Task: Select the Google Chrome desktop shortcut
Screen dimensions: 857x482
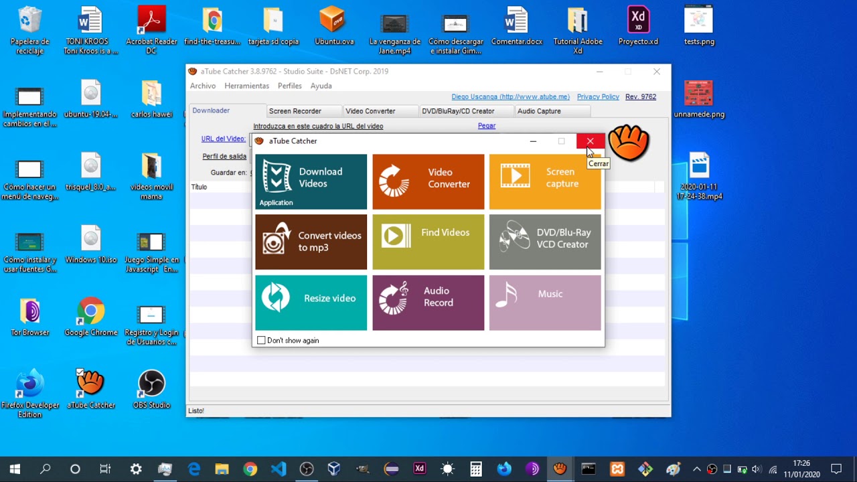Action: coord(90,318)
